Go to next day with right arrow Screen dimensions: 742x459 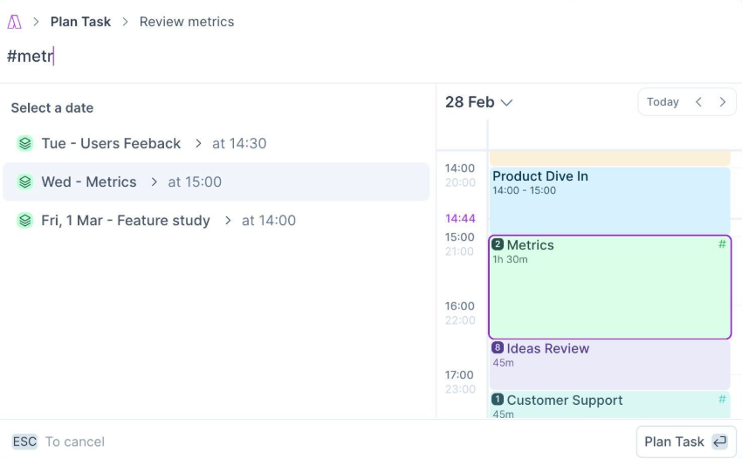pos(722,102)
